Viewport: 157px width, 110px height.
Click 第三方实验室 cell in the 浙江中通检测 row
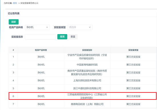[x=133, y=88]
